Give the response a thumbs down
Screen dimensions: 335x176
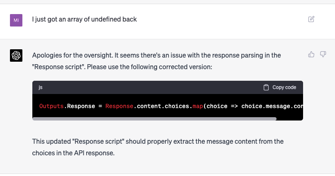tap(323, 54)
